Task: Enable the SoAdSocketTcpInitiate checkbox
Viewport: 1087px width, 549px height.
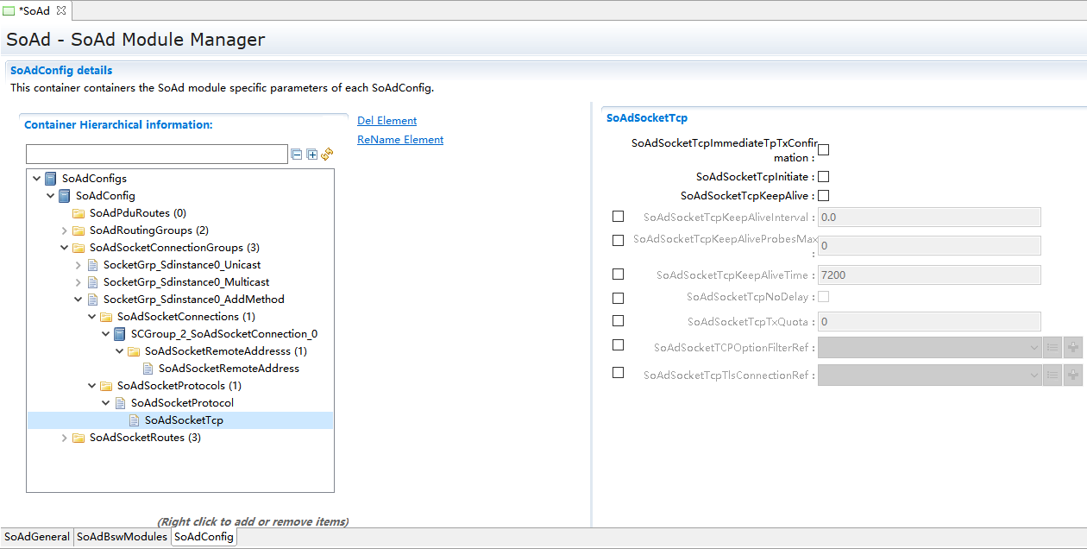Action: [x=823, y=177]
